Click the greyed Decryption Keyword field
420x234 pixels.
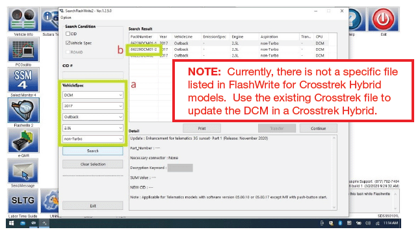180,168
